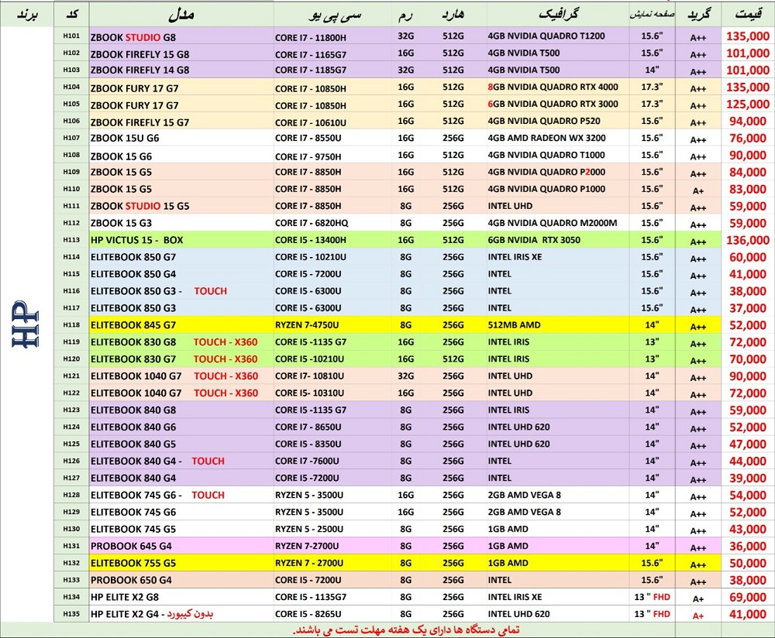
Task: Click the TOUCH label on ELITEBOOK 850 G3
Action: pyautogui.click(x=211, y=291)
